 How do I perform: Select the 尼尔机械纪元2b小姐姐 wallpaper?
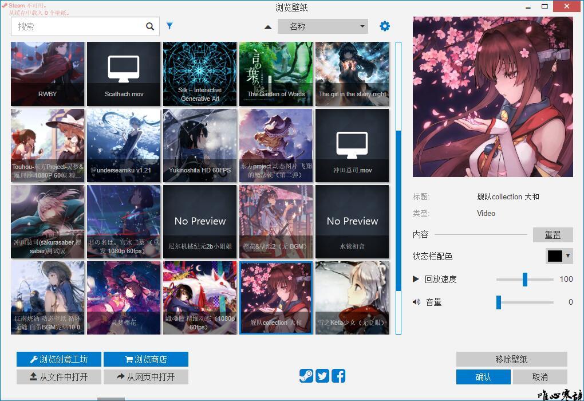[200, 222]
